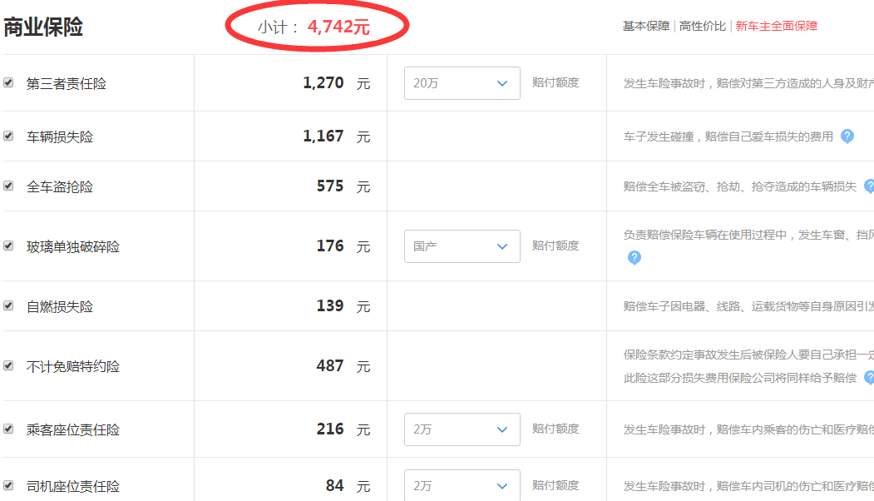Click the 84 元 price value

point(348,486)
